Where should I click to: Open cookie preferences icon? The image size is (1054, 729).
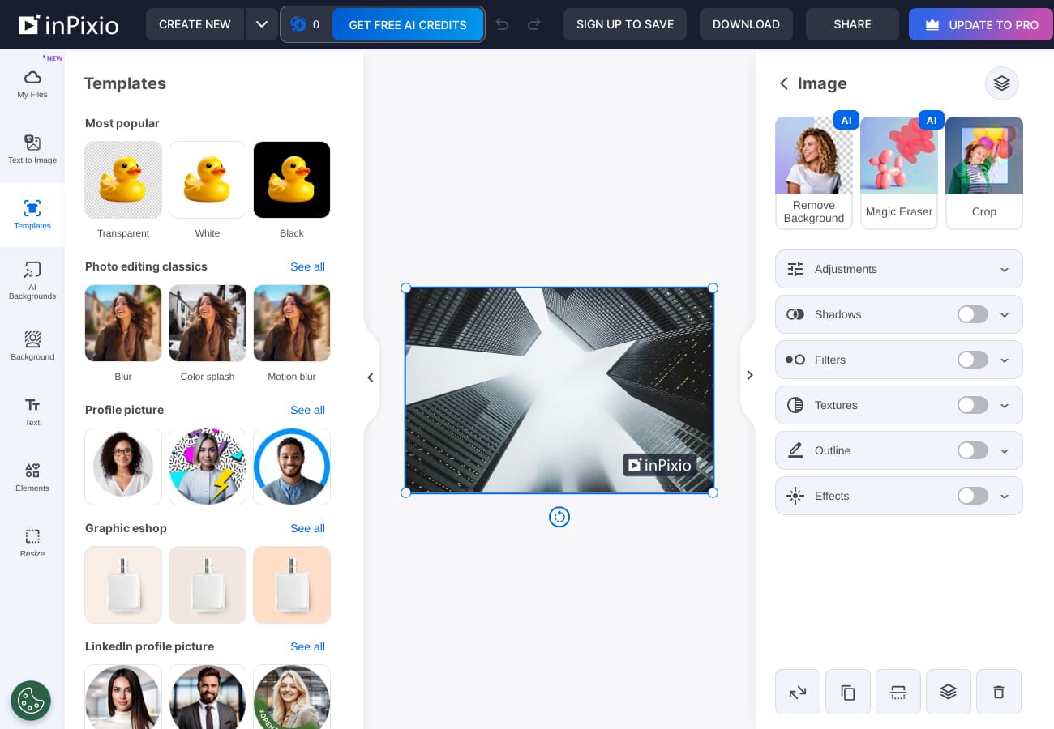tap(31, 701)
